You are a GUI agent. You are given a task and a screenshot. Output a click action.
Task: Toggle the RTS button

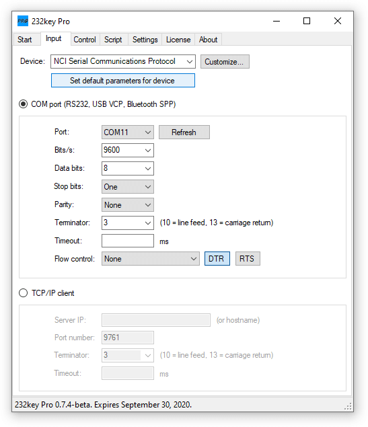(x=248, y=258)
